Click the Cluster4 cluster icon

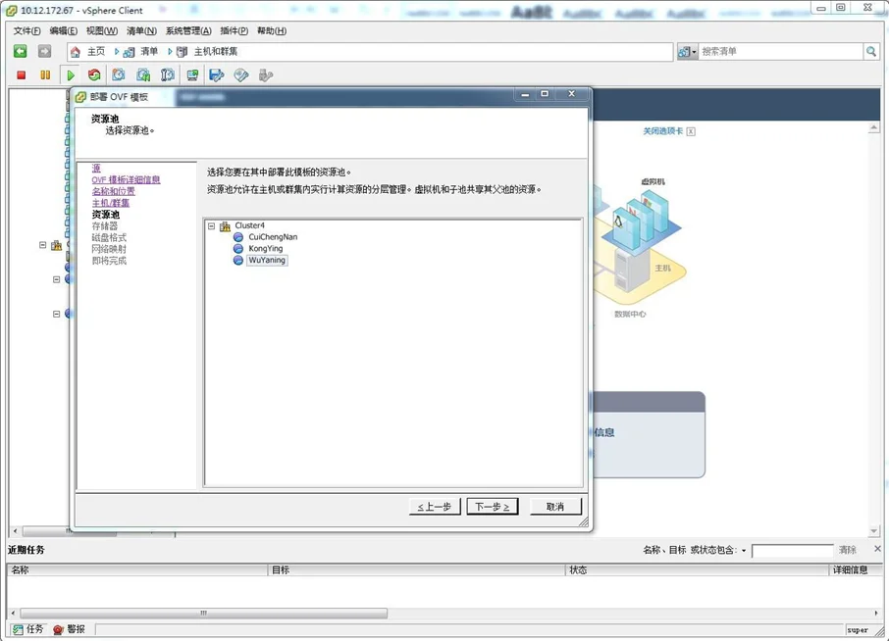pyautogui.click(x=225, y=226)
